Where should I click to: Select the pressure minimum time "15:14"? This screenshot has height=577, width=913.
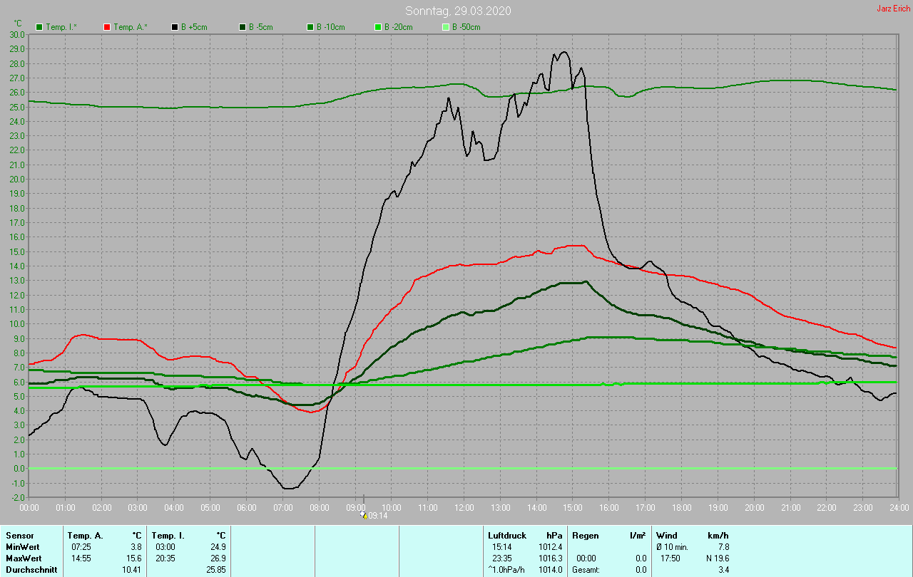pyautogui.click(x=502, y=547)
